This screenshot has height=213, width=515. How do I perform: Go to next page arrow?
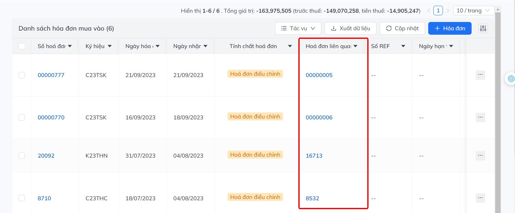pyautogui.click(x=448, y=11)
